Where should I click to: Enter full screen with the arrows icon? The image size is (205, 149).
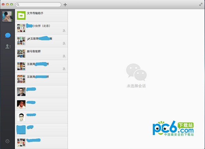[x=201, y=4]
